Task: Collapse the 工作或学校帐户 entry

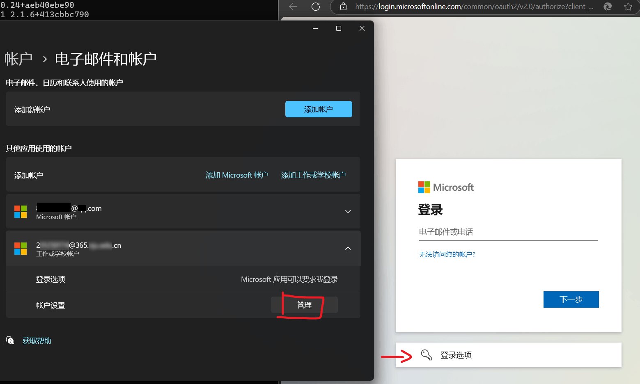Action: (348, 249)
